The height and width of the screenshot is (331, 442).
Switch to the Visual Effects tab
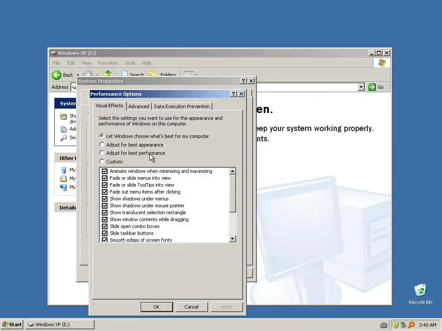pyautogui.click(x=109, y=106)
